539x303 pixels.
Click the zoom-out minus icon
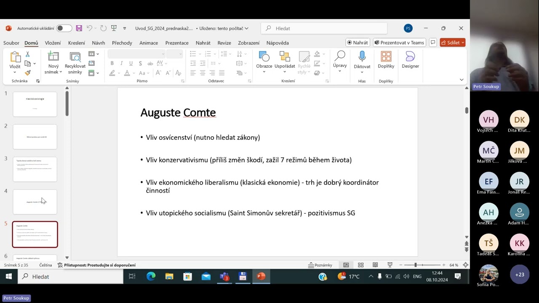(401, 265)
